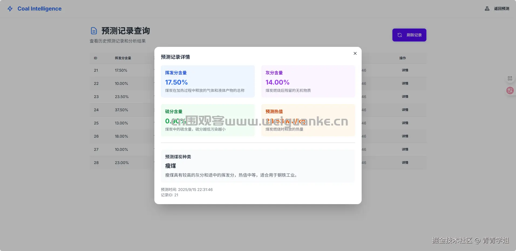Click the green 硫分含量 stat card
This screenshot has width=516, height=251.
pyautogui.click(x=208, y=120)
